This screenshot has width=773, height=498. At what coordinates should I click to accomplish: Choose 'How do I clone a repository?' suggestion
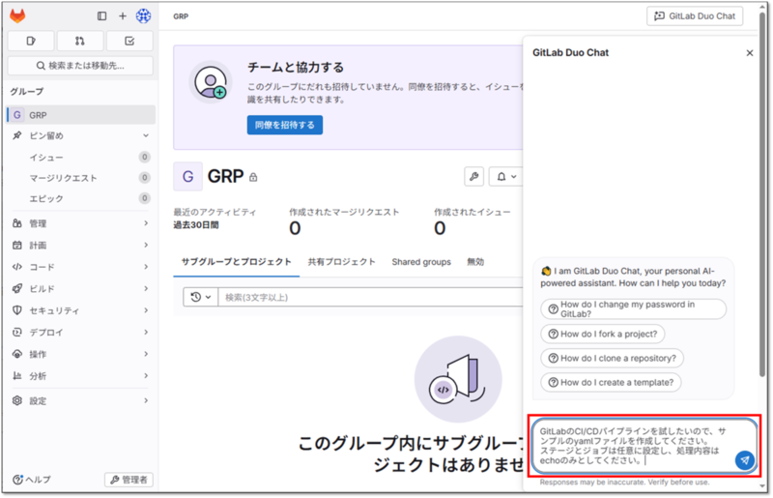[x=612, y=359]
